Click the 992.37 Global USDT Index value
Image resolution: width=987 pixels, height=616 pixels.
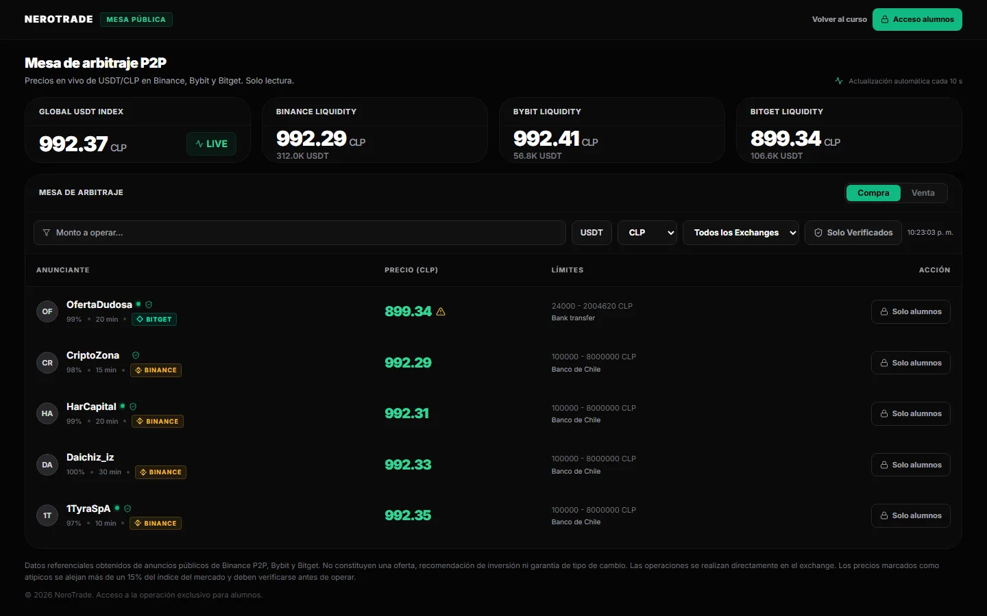(73, 144)
